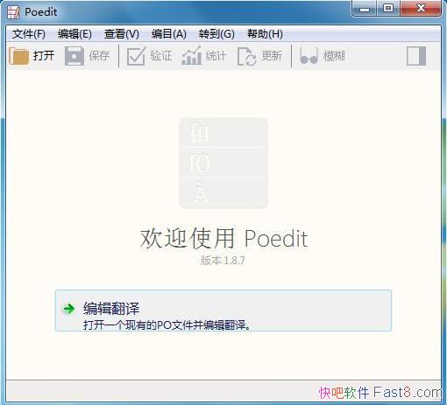Open the 转到(G) menu
Image resolution: width=447 pixels, height=405 pixels.
click(x=216, y=34)
